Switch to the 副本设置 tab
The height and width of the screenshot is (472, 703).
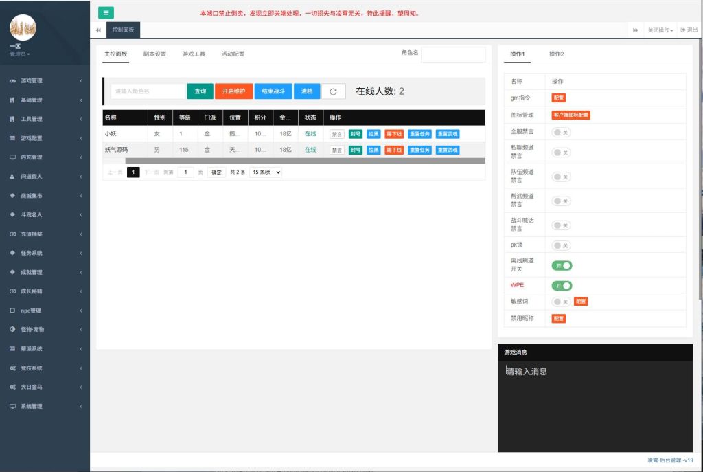pos(154,54)
